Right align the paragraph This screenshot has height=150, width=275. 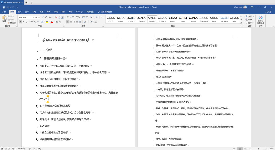(x=74, y=22)
